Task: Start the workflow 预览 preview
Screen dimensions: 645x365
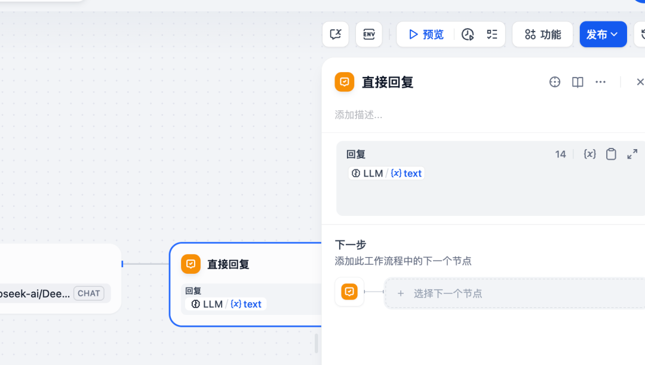Action: [426, 34]
